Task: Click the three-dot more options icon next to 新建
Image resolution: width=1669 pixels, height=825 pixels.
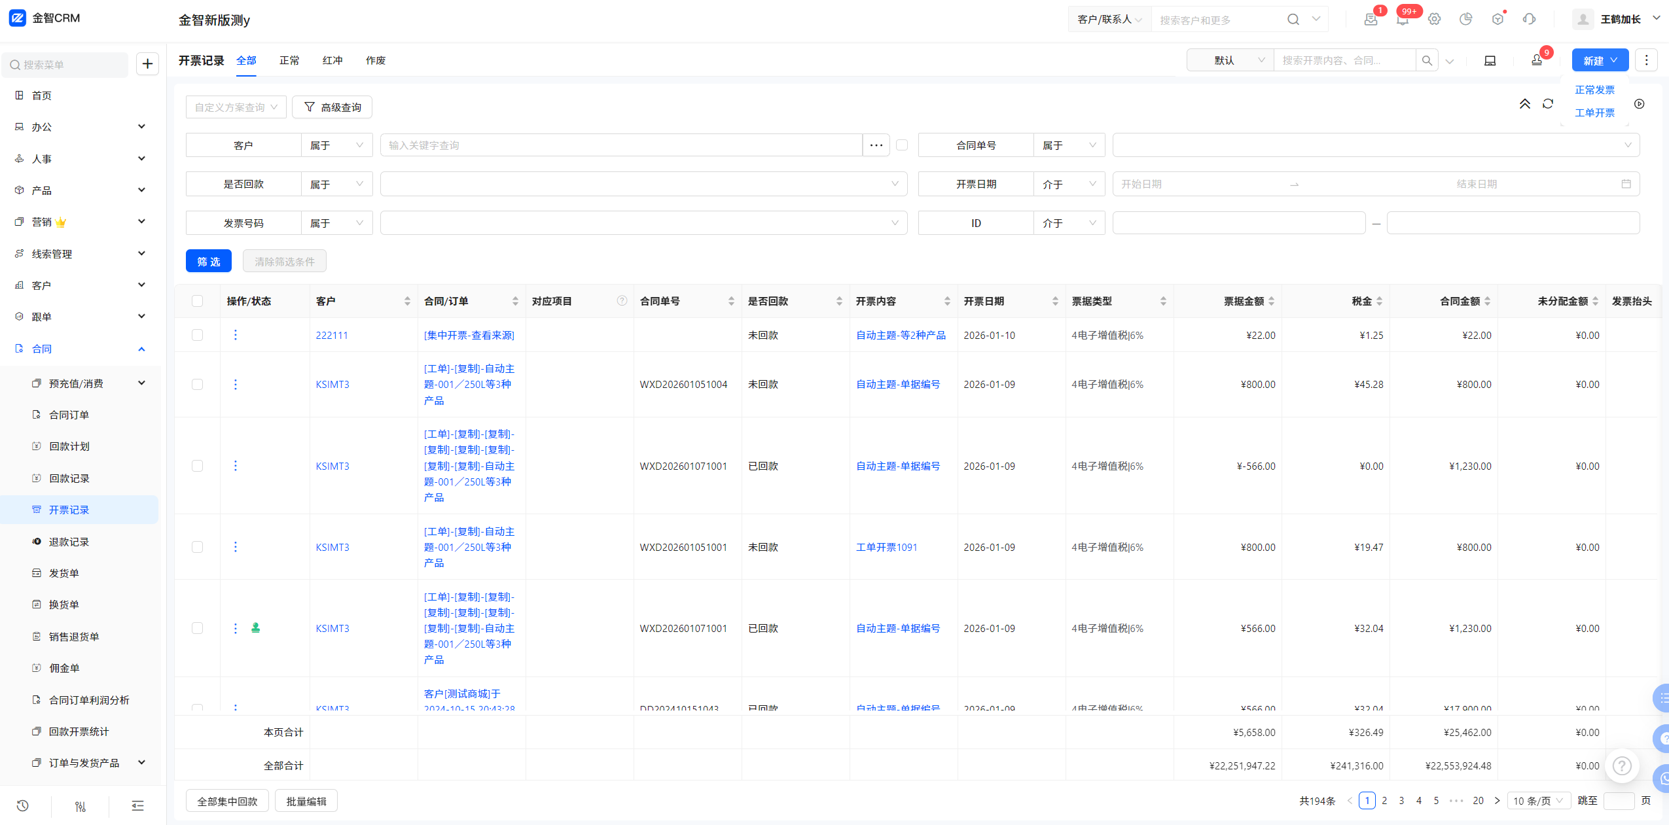Action: click(1646, 60)
